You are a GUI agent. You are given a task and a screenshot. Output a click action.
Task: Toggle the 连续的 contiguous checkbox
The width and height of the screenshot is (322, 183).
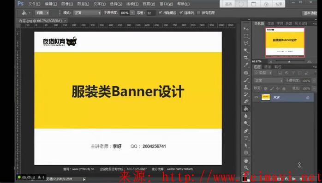(181, 13)
